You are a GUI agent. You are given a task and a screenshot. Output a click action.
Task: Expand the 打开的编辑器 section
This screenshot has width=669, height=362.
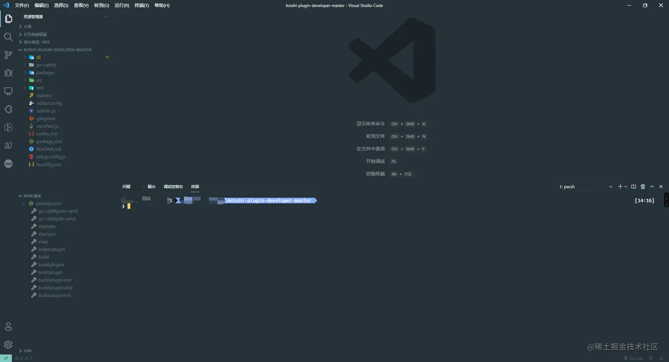35,34
